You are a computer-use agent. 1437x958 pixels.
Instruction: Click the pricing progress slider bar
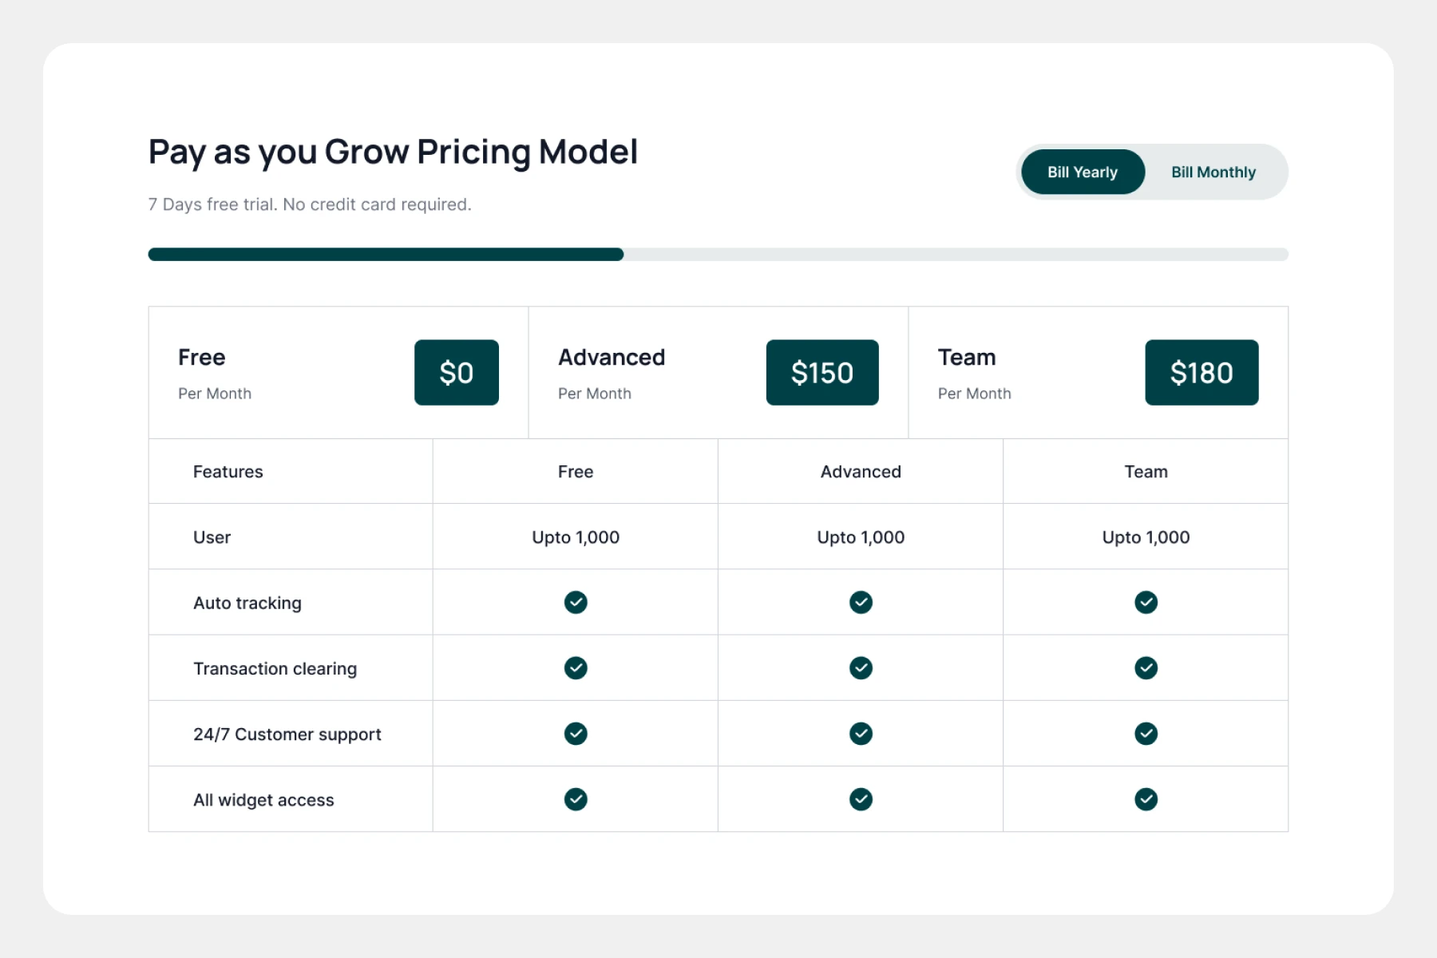(718, 255)
